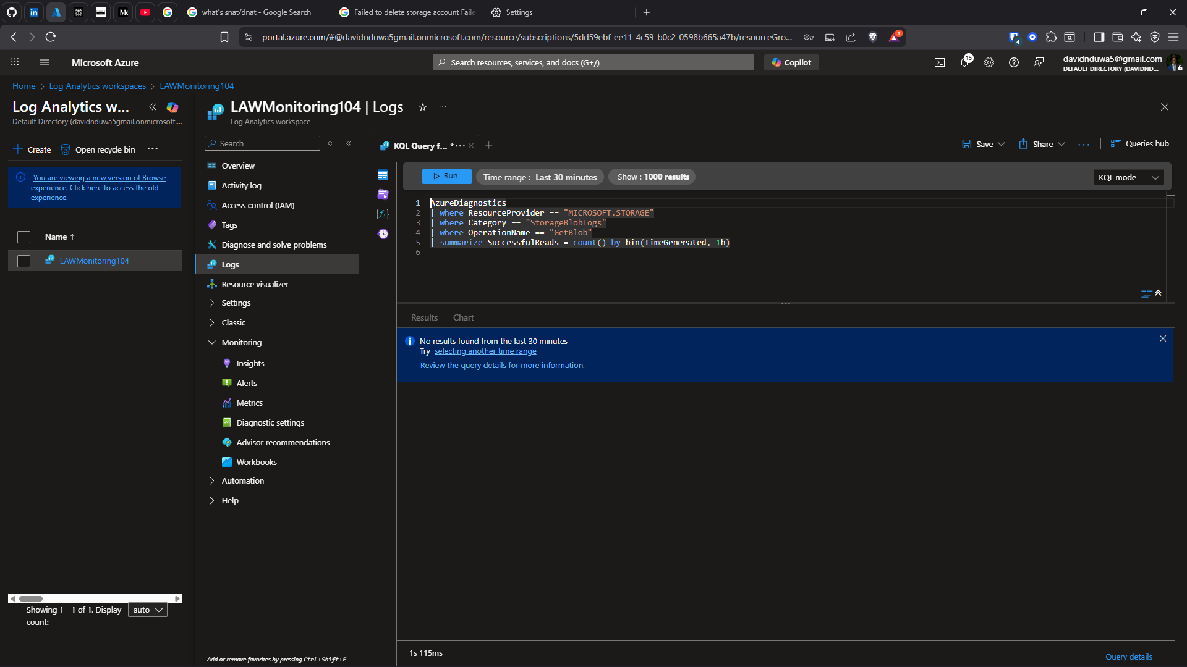The height and width of the screenshot is (667, 1187).
Task: Click the Show 1000 results button
Action: [653, 177]
